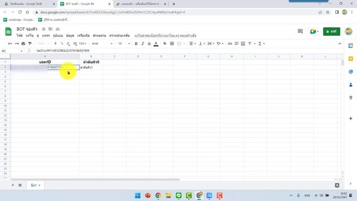This screenshot has height=201, width=357.
Task: Open Maps in side panel
Action: (x=351, y=98)
